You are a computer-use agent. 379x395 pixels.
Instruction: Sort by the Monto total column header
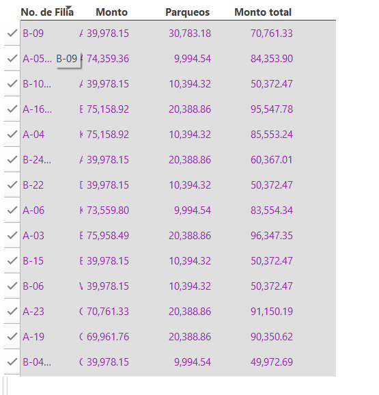[263, 12]
